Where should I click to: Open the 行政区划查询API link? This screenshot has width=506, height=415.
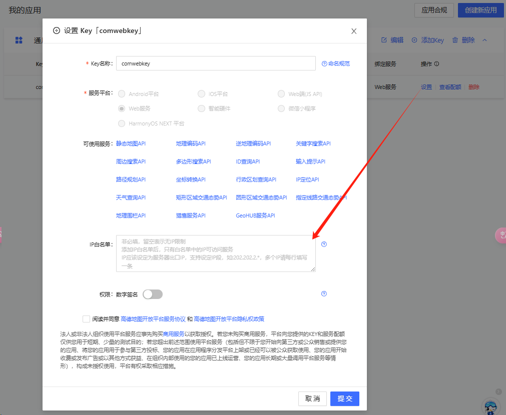256,179
